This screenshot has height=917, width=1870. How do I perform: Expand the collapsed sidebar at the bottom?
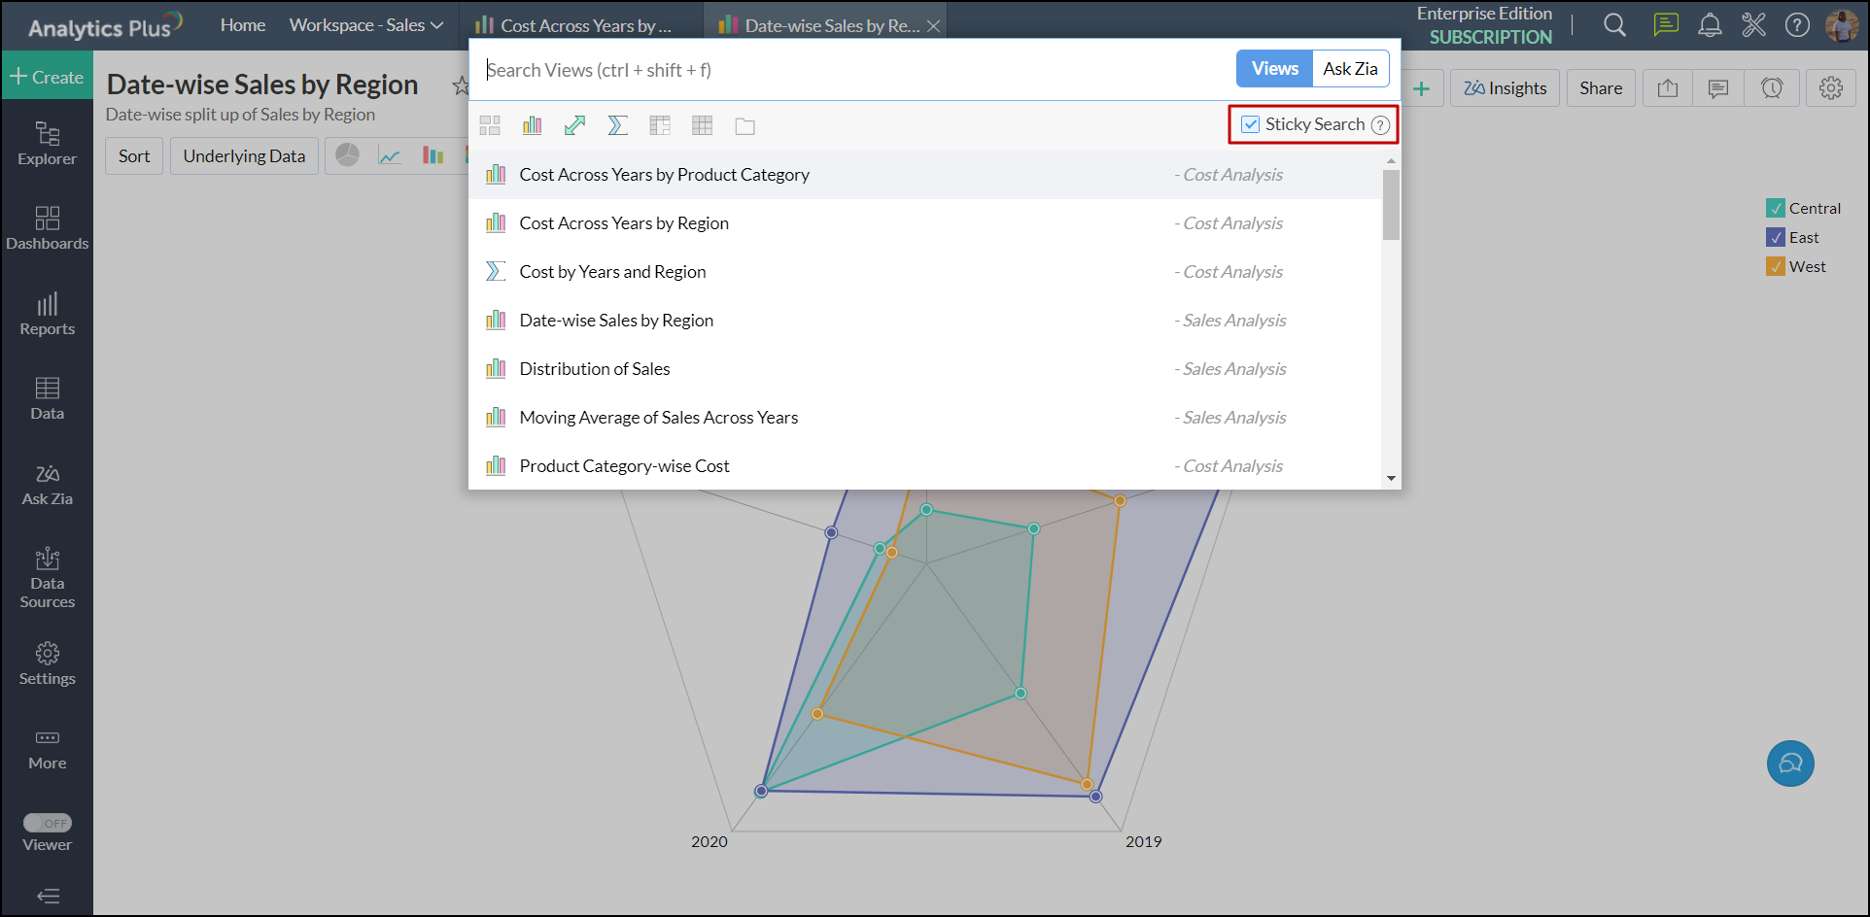(x=47, y=896)
